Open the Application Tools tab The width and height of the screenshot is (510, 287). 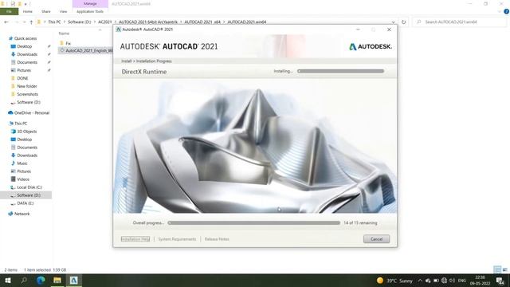tap(90, 11)
